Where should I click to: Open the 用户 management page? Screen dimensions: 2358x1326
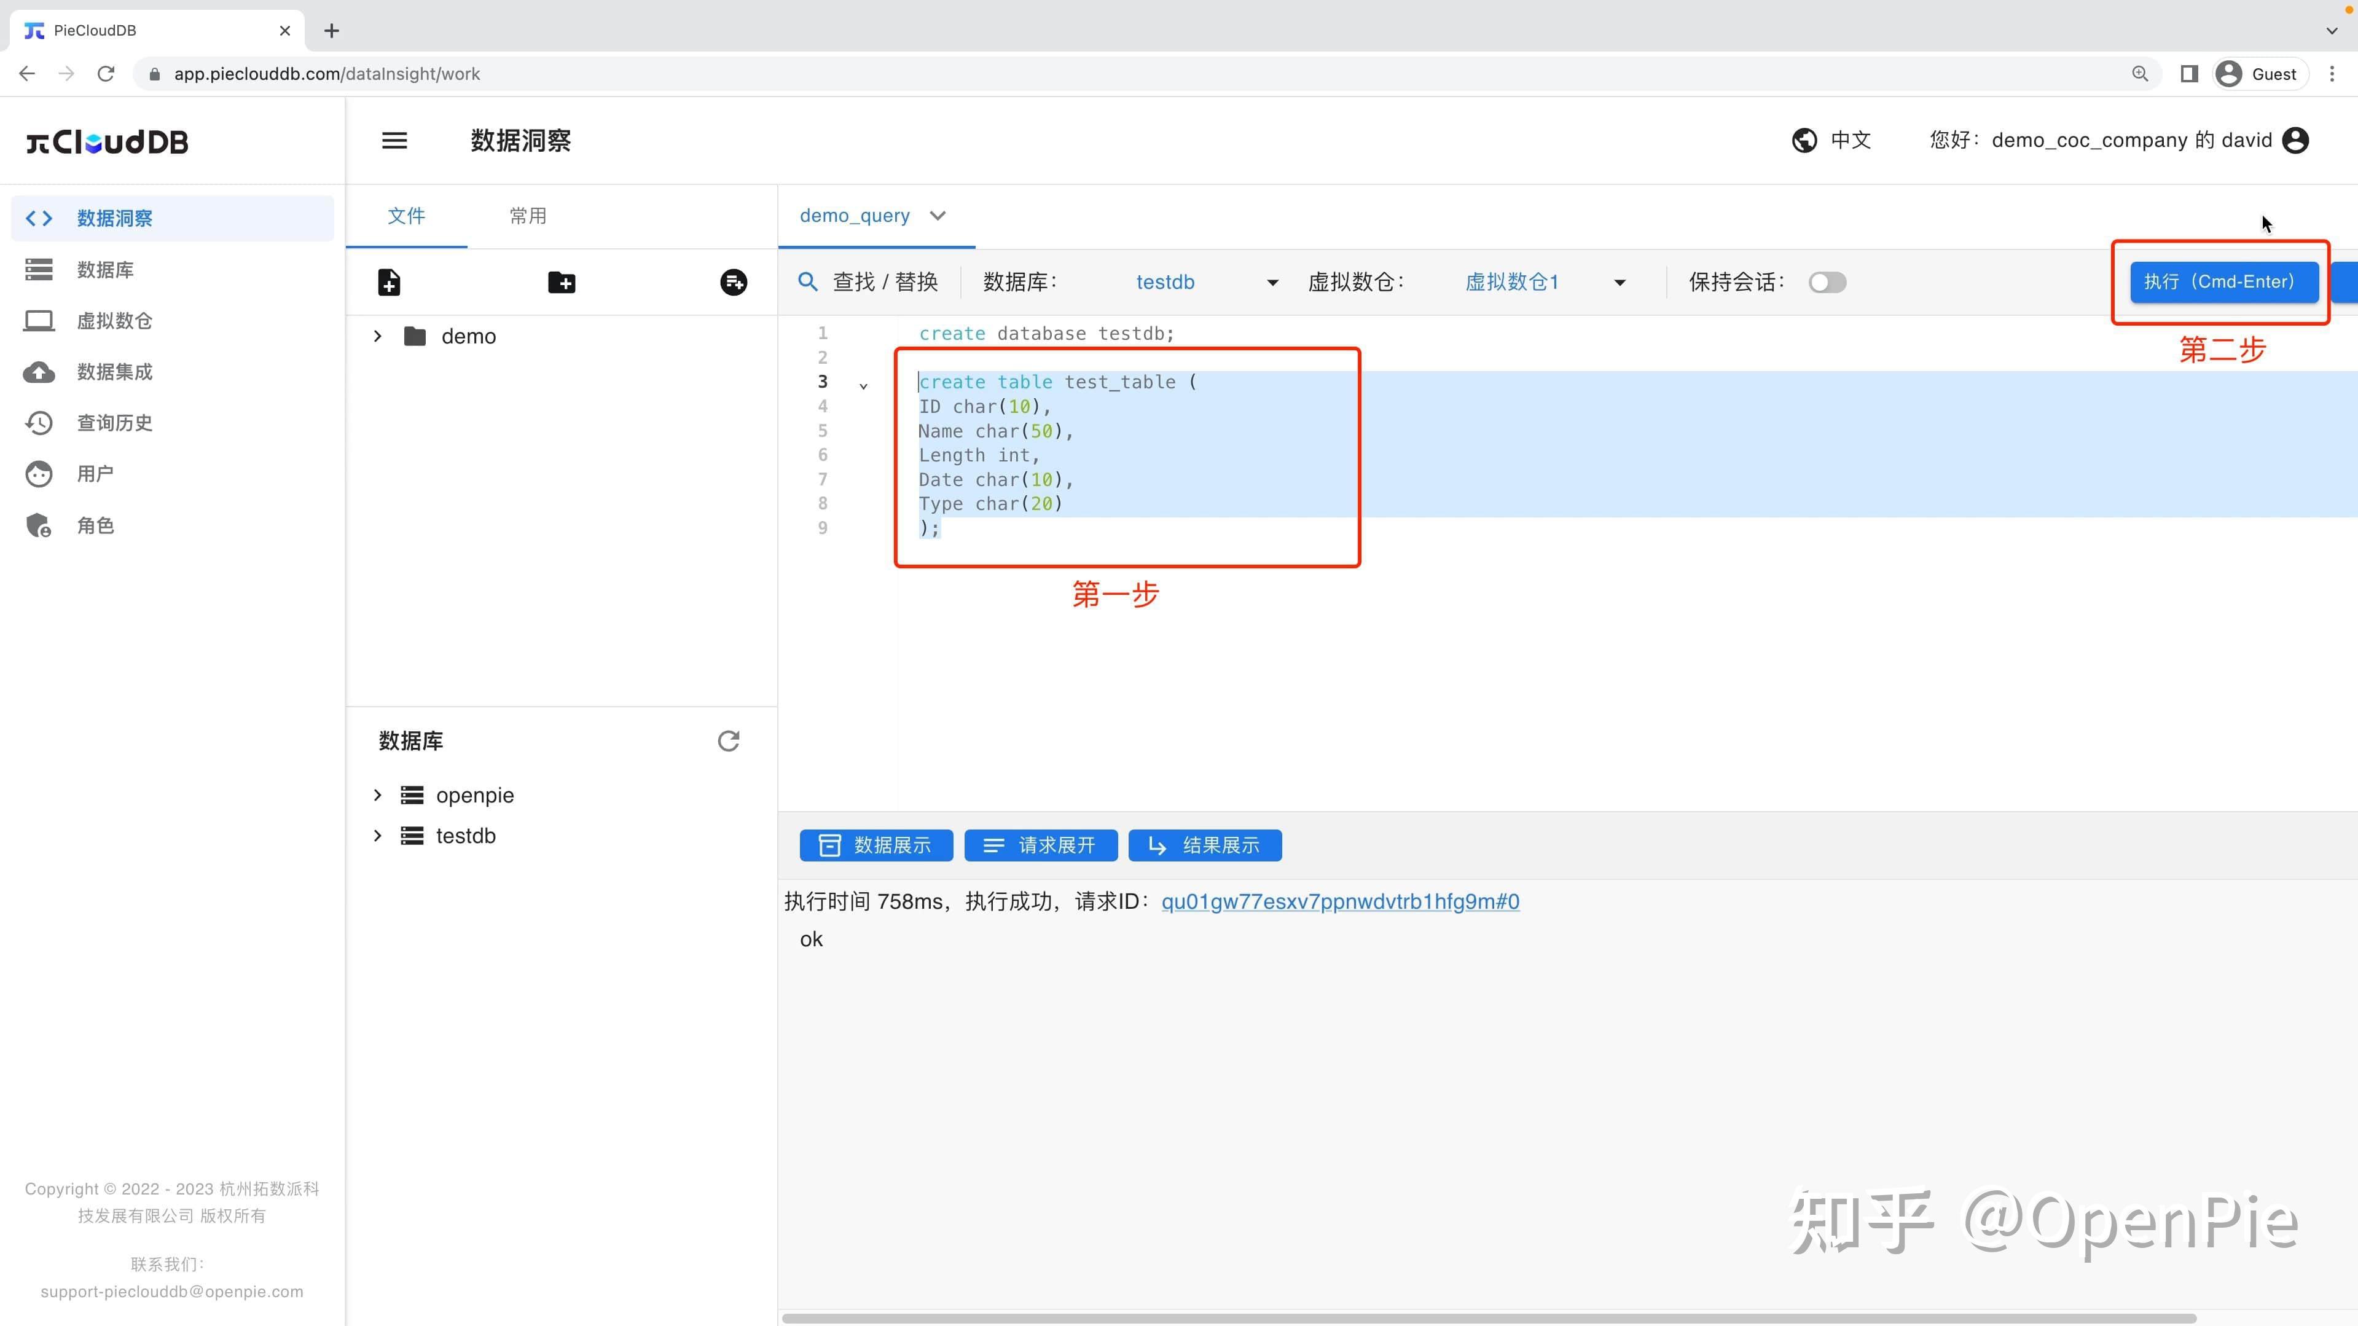pyautogui.click(x=96, y=474)
